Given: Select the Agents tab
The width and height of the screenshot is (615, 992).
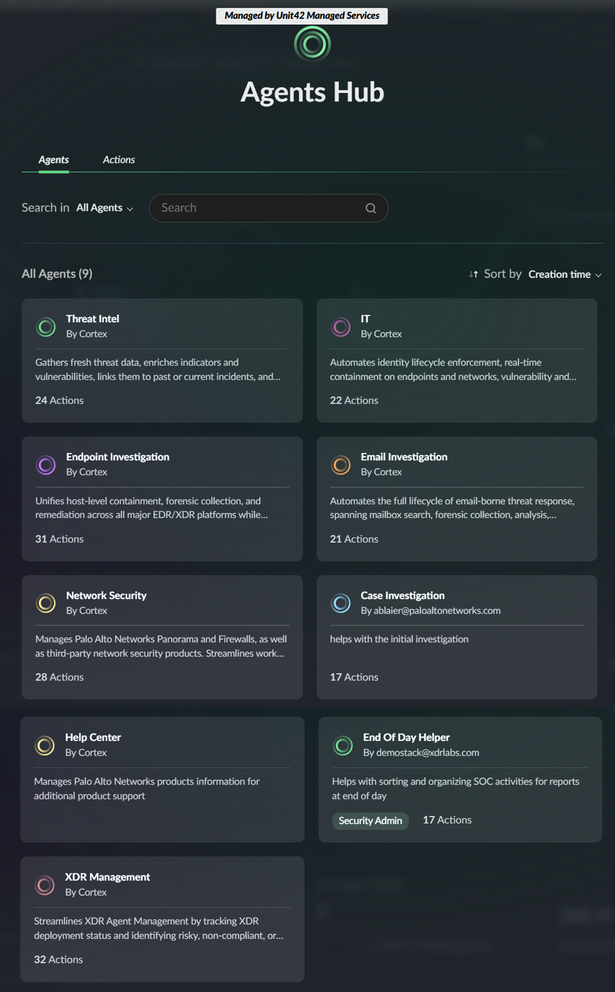Looking at the screenshot, I should tap(54, 160).
